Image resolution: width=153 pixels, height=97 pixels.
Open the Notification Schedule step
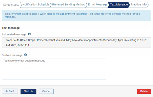click(x=36, y=5)
